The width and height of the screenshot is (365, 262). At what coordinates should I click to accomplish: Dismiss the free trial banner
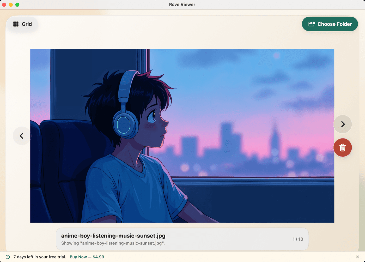click(x=357, y=257)
